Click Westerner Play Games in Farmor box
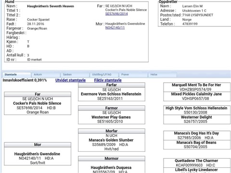 click(111, 117)
